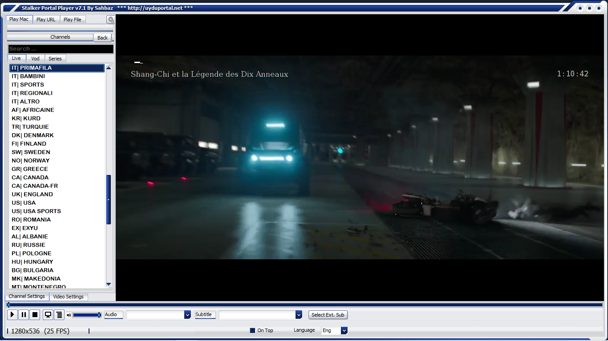
Task: Select KR| KURD category
Action: [x=57, y=119]
